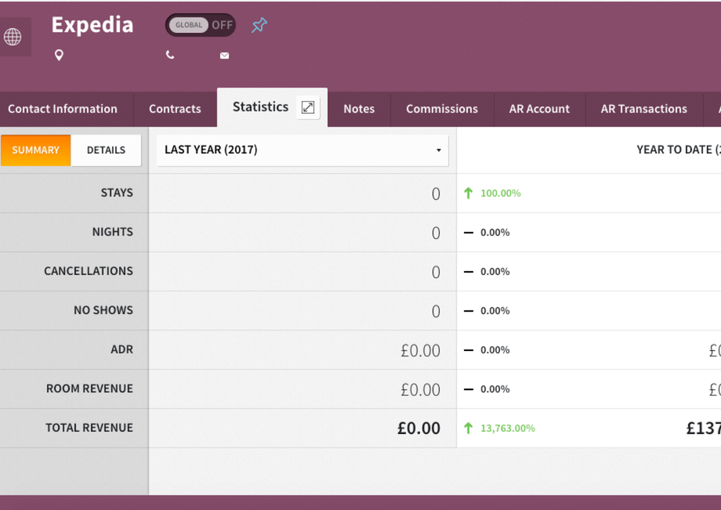Click the ROOM REVENUE row label
This screenshot has width=721, height=510.
(89, 389)
